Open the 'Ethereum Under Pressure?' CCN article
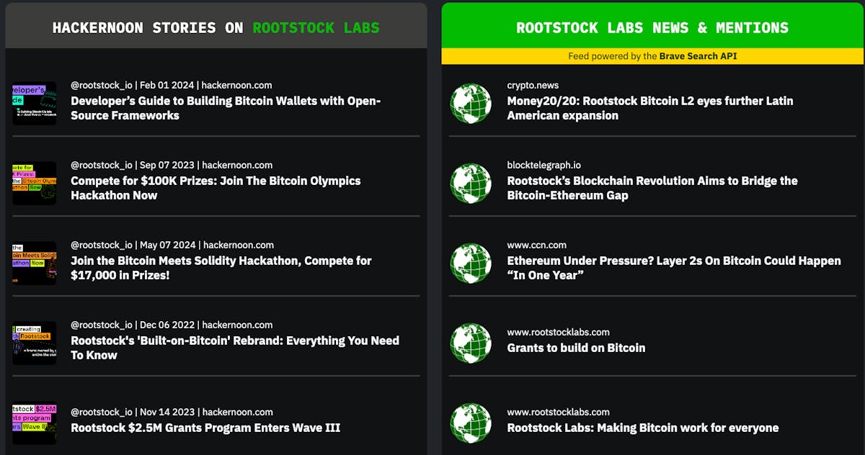 click(x=674, y=268)
